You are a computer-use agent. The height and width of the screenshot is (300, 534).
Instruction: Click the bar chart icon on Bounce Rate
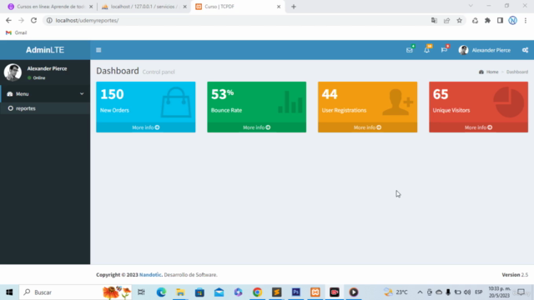coord(290,102)
